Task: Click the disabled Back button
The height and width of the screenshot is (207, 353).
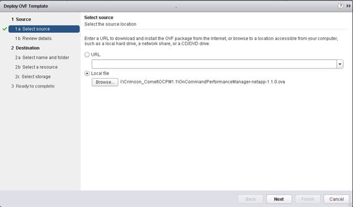Action: point(251,199)
